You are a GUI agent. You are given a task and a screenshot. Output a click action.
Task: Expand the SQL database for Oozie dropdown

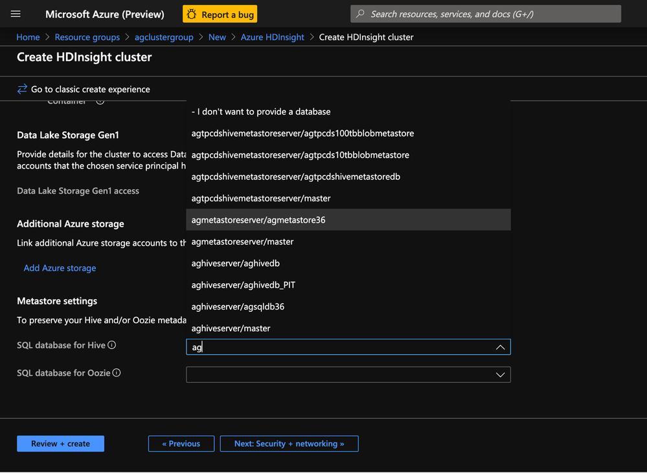point(500,375)
